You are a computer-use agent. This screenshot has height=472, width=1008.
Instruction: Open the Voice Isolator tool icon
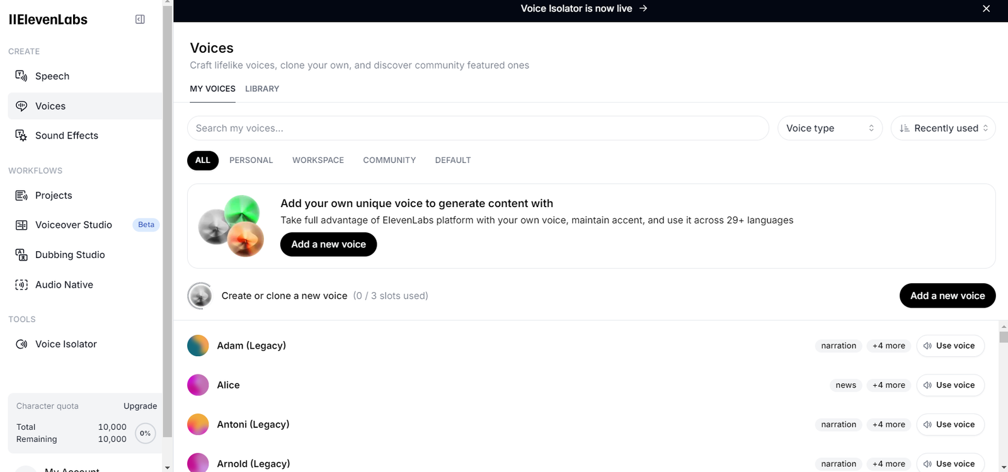point(21,344)
